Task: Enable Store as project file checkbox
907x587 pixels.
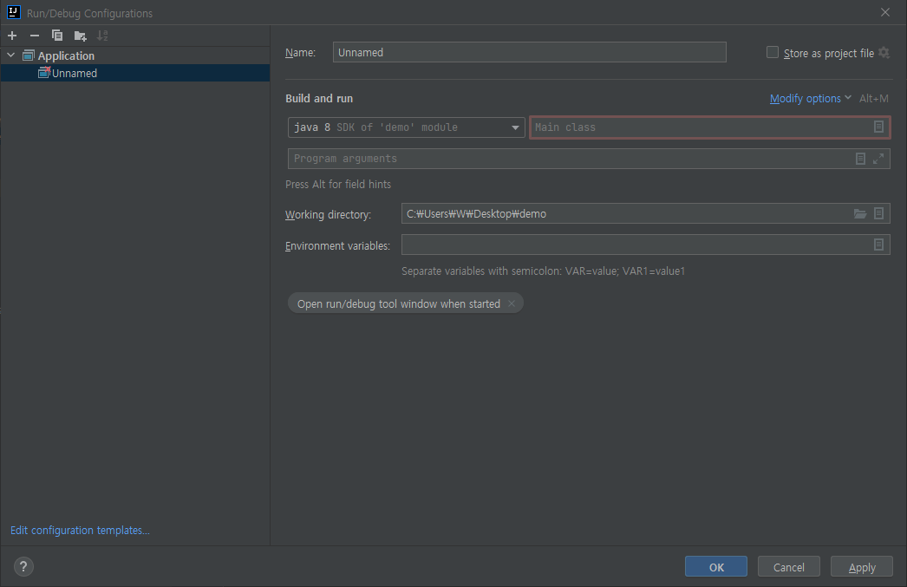Action: (x=773, y=53)
